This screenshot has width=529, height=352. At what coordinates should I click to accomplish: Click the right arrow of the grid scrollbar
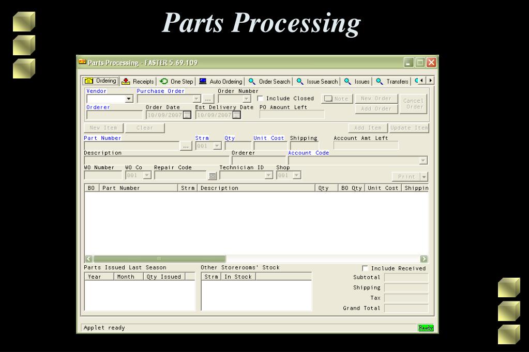[424, 259]
